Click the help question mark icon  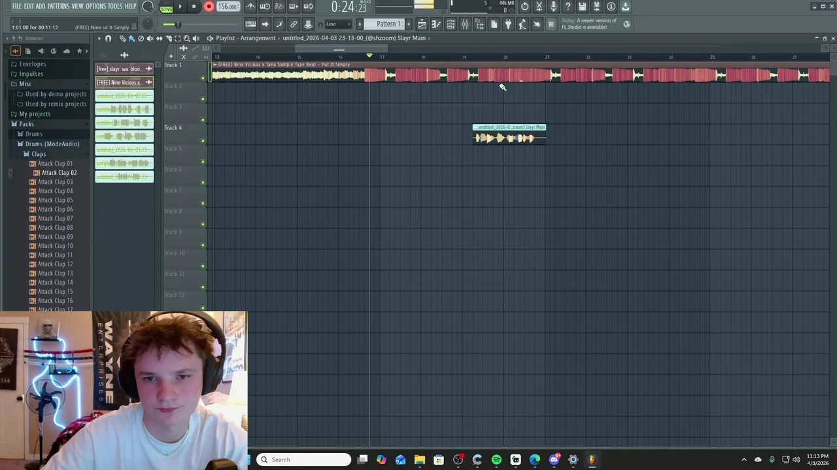click(568, 7)
